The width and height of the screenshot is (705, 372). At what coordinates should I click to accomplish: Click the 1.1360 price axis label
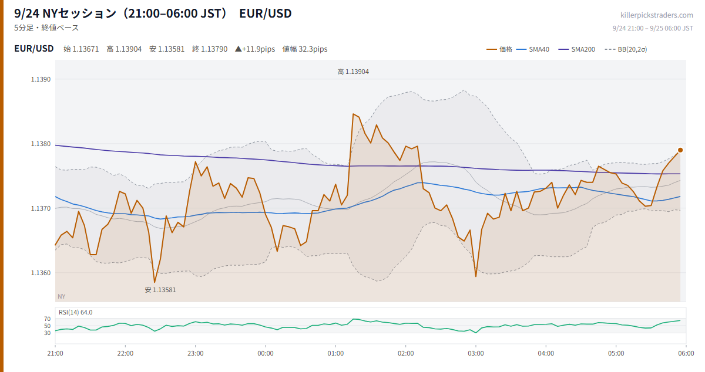click(42, 273)
